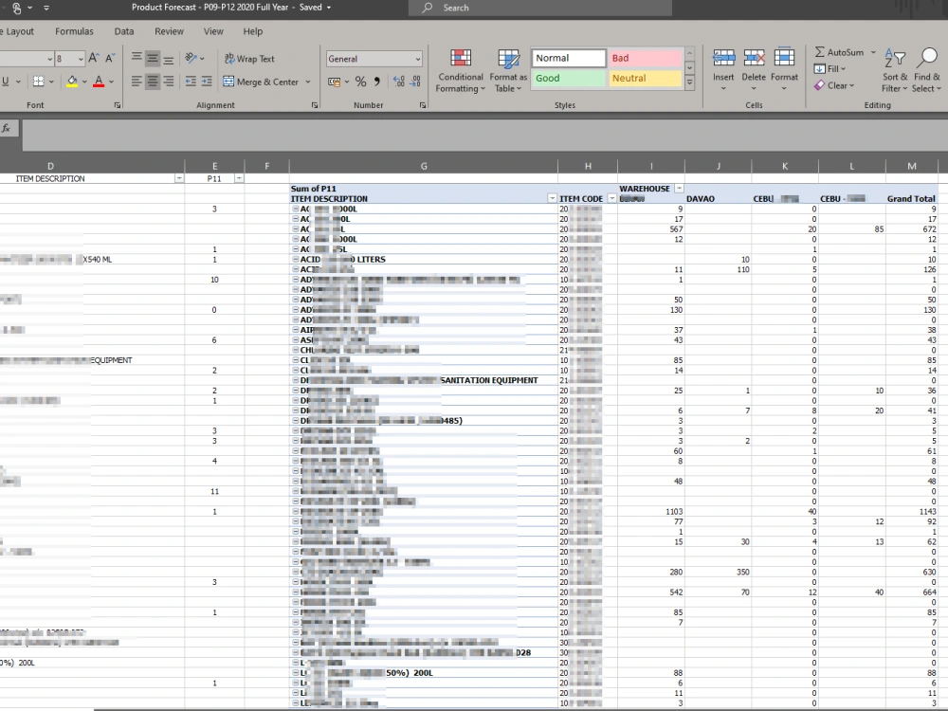This screenshot has width=948, height=711.
Task: Collapse the SANITATION EQUIPMENT pivot row
Action: coord(296,380)
